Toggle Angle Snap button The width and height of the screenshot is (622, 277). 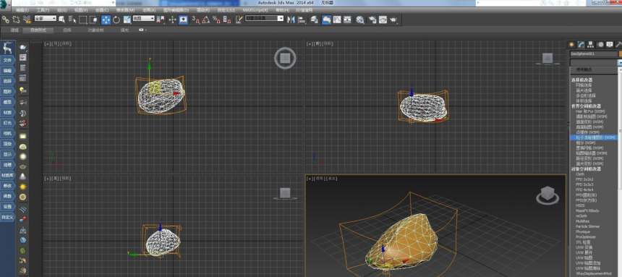tap(206, 19)
